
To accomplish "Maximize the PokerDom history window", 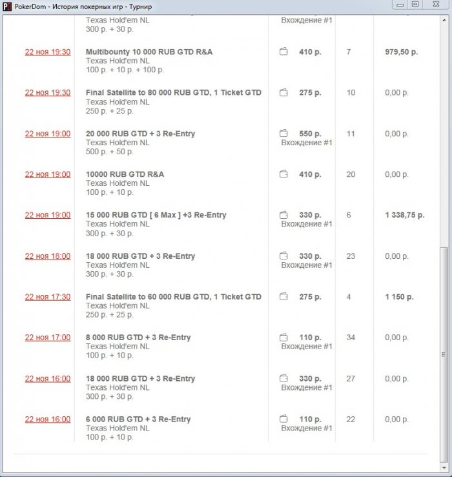I will (x=415, y=4).
